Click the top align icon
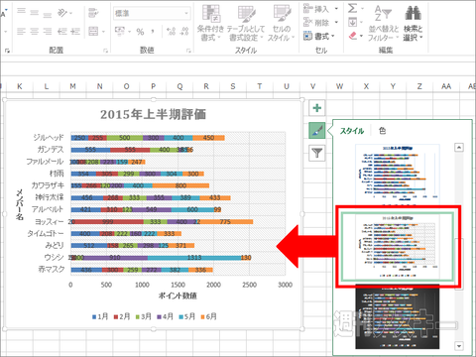The image size is (476, 357). click(x=22, y=12)
